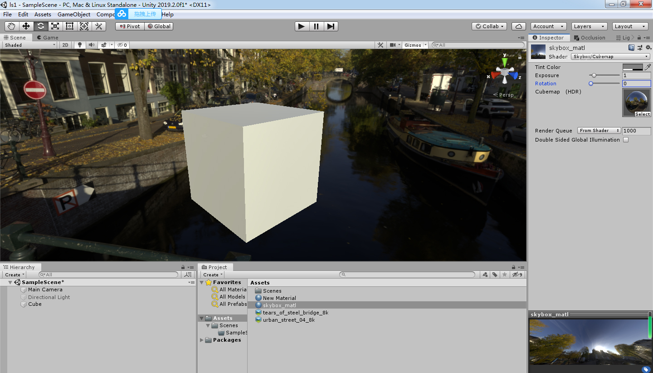Viewport: 653px width, 373px height.
Task: Open scene view tools settings icon
Action: [380, 45]
